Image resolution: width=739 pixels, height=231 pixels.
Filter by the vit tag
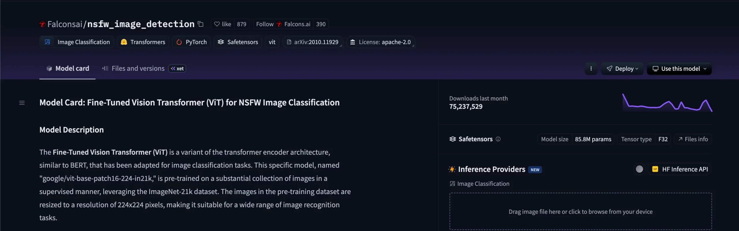(x=272, y=42)
